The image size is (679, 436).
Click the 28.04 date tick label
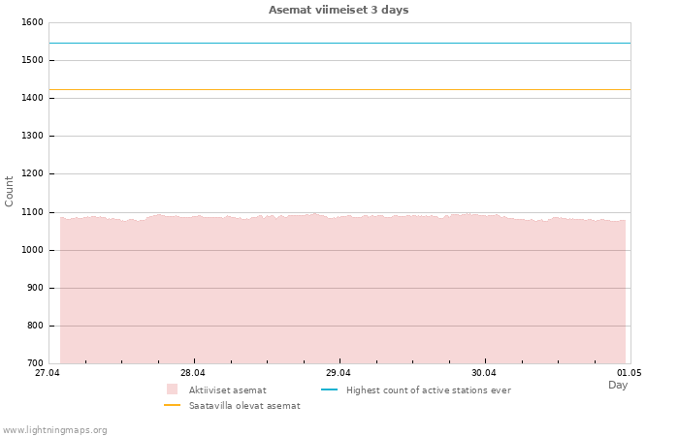193,372
